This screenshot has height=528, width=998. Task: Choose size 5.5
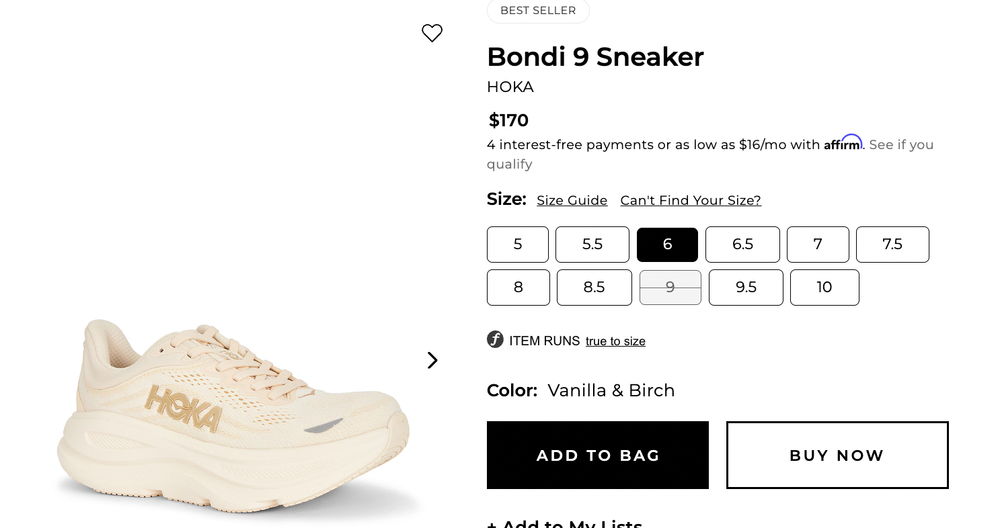pyautogui.click(x=592, y=245)
